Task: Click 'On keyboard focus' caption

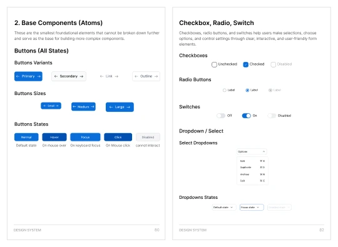Action: point(85,145)
